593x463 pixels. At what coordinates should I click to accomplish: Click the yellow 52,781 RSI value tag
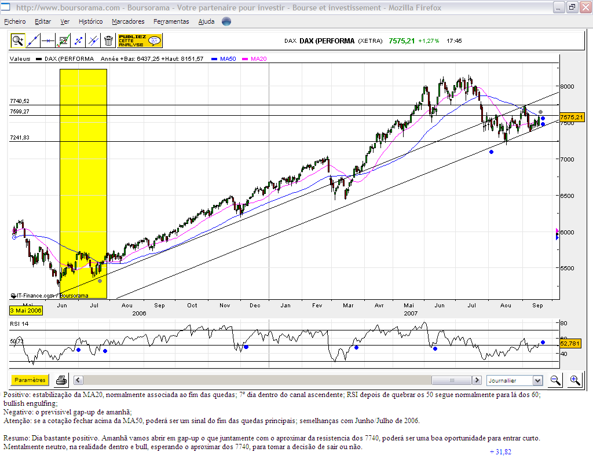pyautogui.click(x=570, y=344)
